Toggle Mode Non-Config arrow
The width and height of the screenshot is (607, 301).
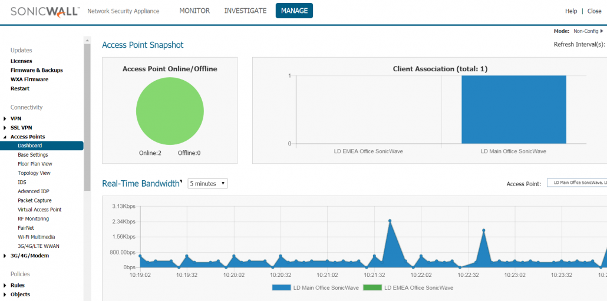click(x=602, y=31)
